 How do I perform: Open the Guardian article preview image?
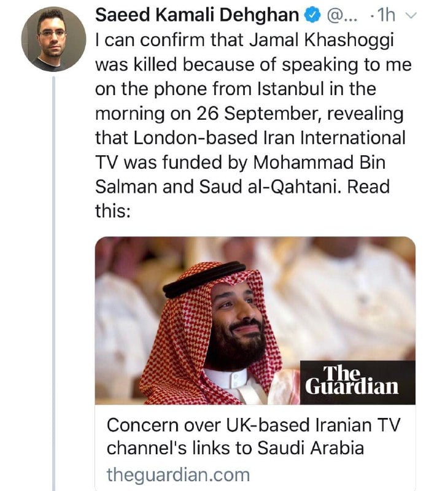tap(254, 319)
